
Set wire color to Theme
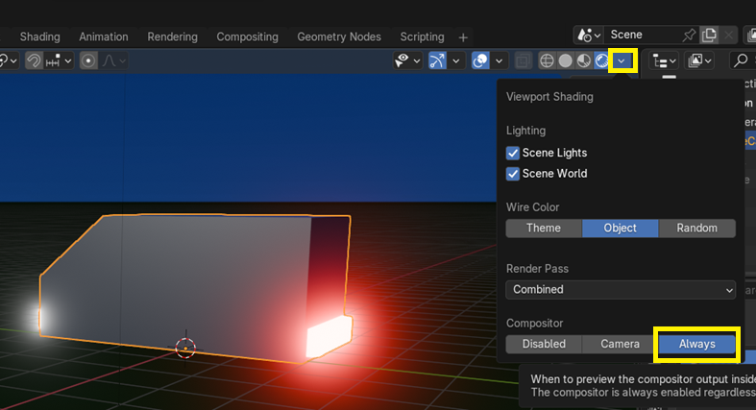click(544, 228)
